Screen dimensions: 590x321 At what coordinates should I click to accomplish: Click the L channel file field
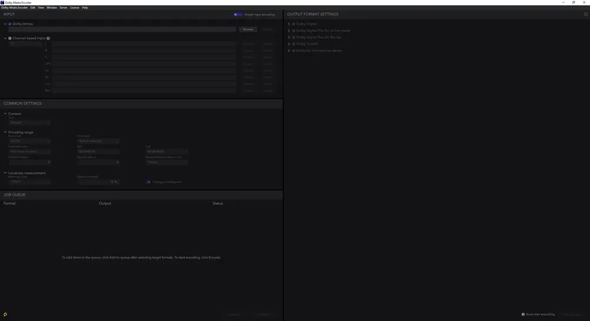(144, 44)
